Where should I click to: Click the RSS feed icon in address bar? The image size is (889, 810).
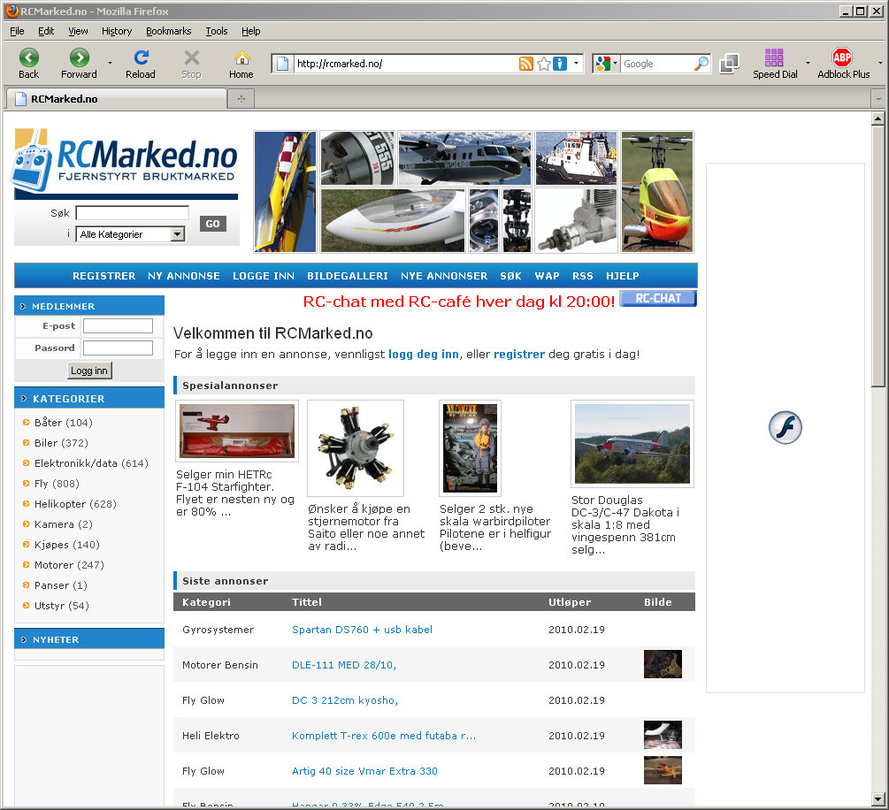tap(525, 64)
